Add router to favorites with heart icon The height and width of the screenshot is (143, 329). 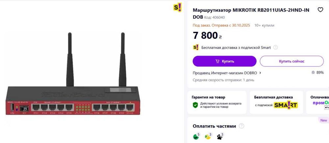[320, 10]
